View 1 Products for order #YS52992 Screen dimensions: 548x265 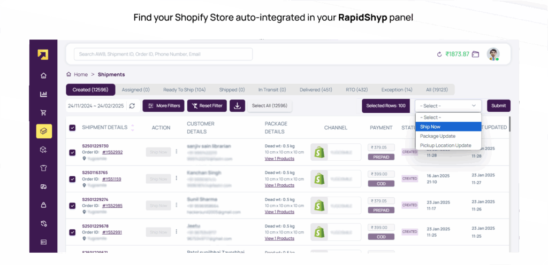click(x=279, y=159)
